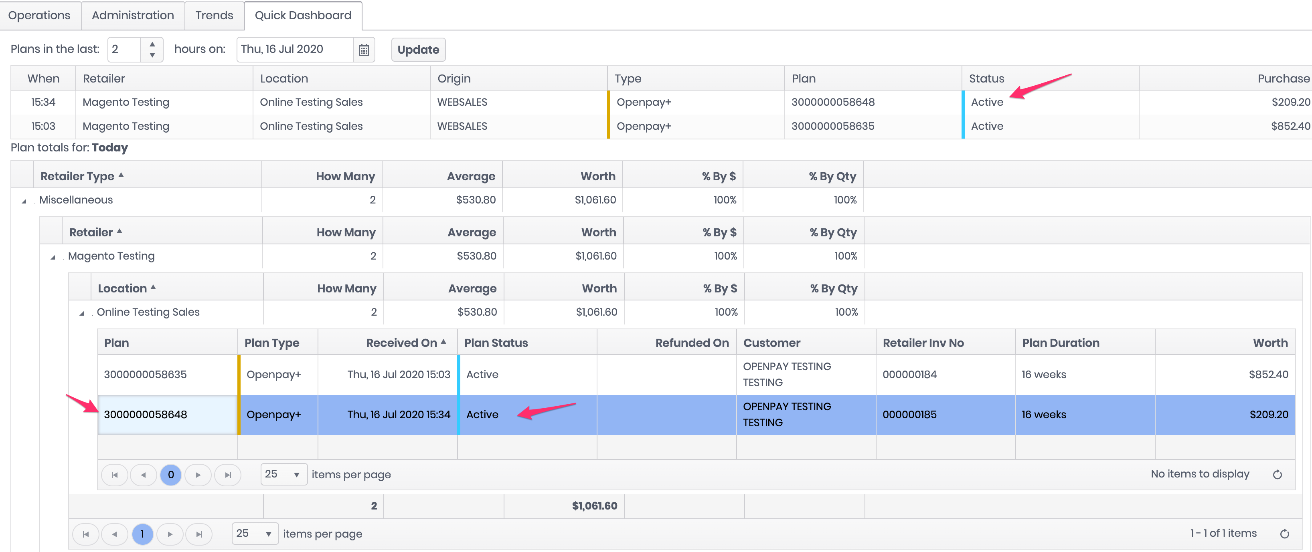Increase hours with spinner up arrow
Image resolution: width=1312 pixels, height=552 pixels.
point(152,44)
